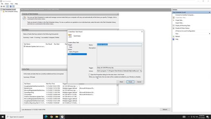Select the RefreshCache active task row
Image resolution: width=211 pixels, height=119 pixels.
[70, 88]
